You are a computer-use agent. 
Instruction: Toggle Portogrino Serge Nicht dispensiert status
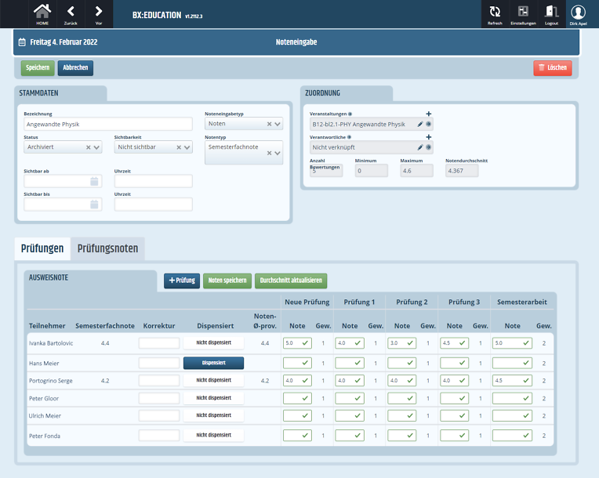pos(213,380)
